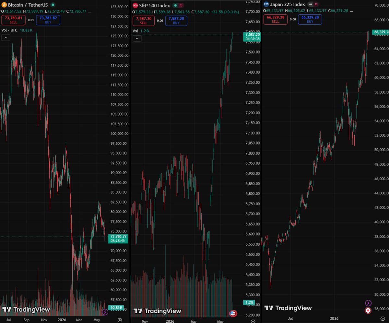The height and width of the screenshot is (323, 389).
Task: Click the Jul label on Japan 225 time axis
Action: pyautogui.click(x=291, y=318)
